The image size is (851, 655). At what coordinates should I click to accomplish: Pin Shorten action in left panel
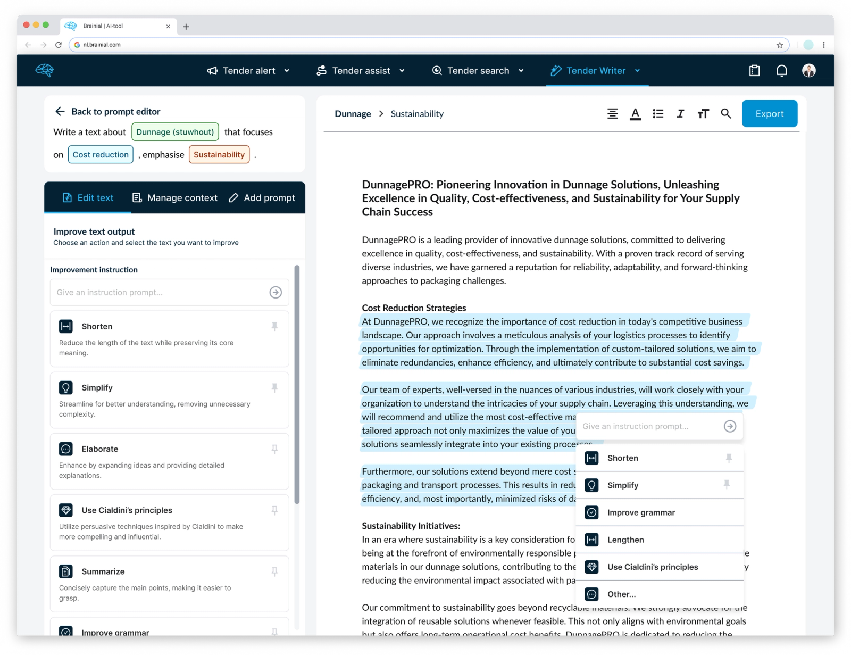pos(274,326)
